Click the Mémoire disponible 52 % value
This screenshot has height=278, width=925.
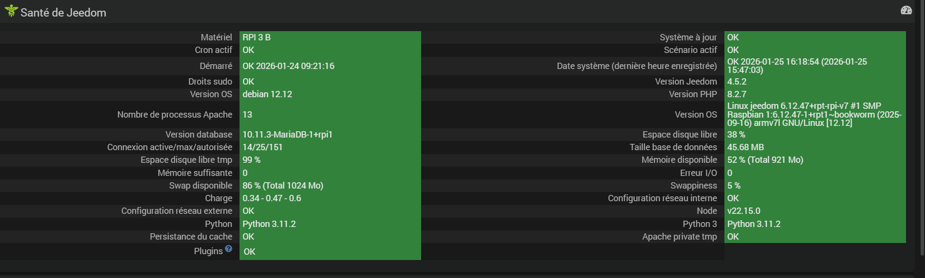(765, 160)
